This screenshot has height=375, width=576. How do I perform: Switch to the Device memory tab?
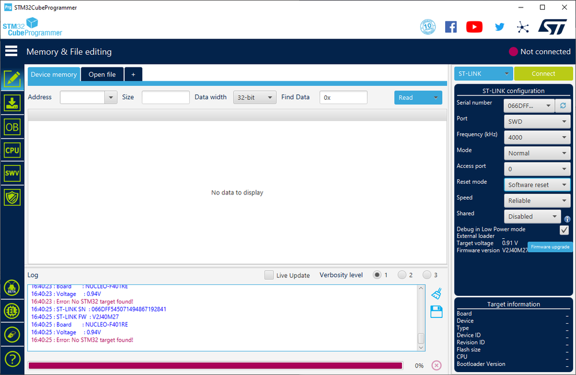coord(54,74)
